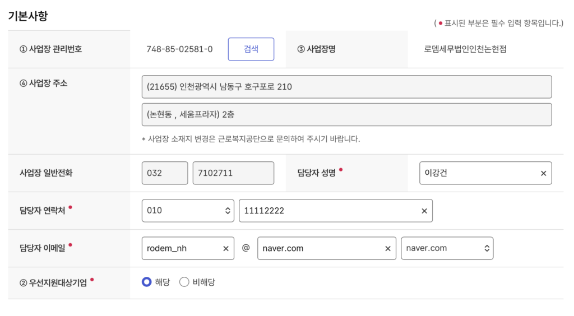Click the office phone field 7102711
The width and height of the screenshot is (574, 316).
(x=233, y=173)
